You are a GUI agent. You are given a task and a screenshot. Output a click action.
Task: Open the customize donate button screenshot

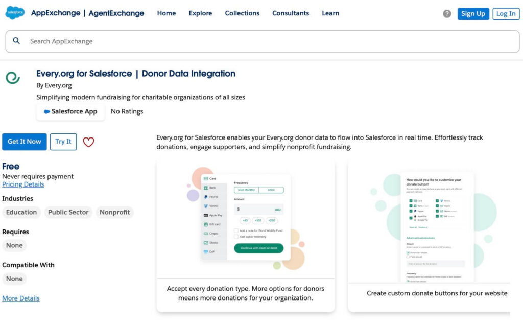(429, 221)
